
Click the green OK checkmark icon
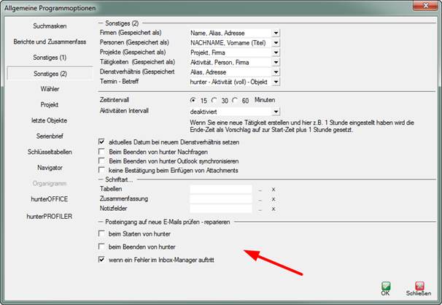[x=386, y=287]
